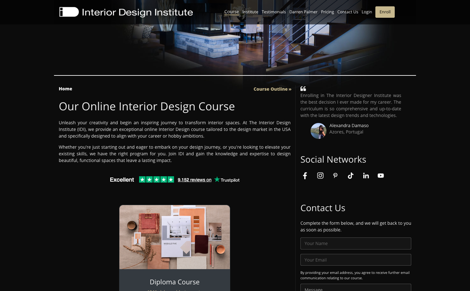
Task: Open the LinkedIn social link
Action: tap(366, 176)
